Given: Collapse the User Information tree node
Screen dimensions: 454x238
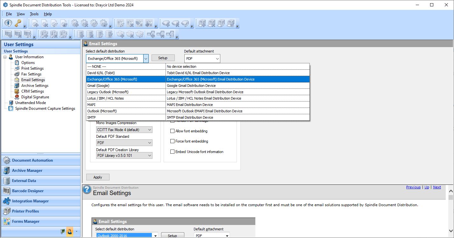Looking at the screenshot, I should coord(5,57).
